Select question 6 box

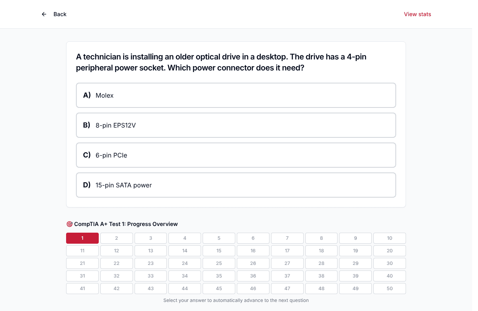(x=253, y=238)
